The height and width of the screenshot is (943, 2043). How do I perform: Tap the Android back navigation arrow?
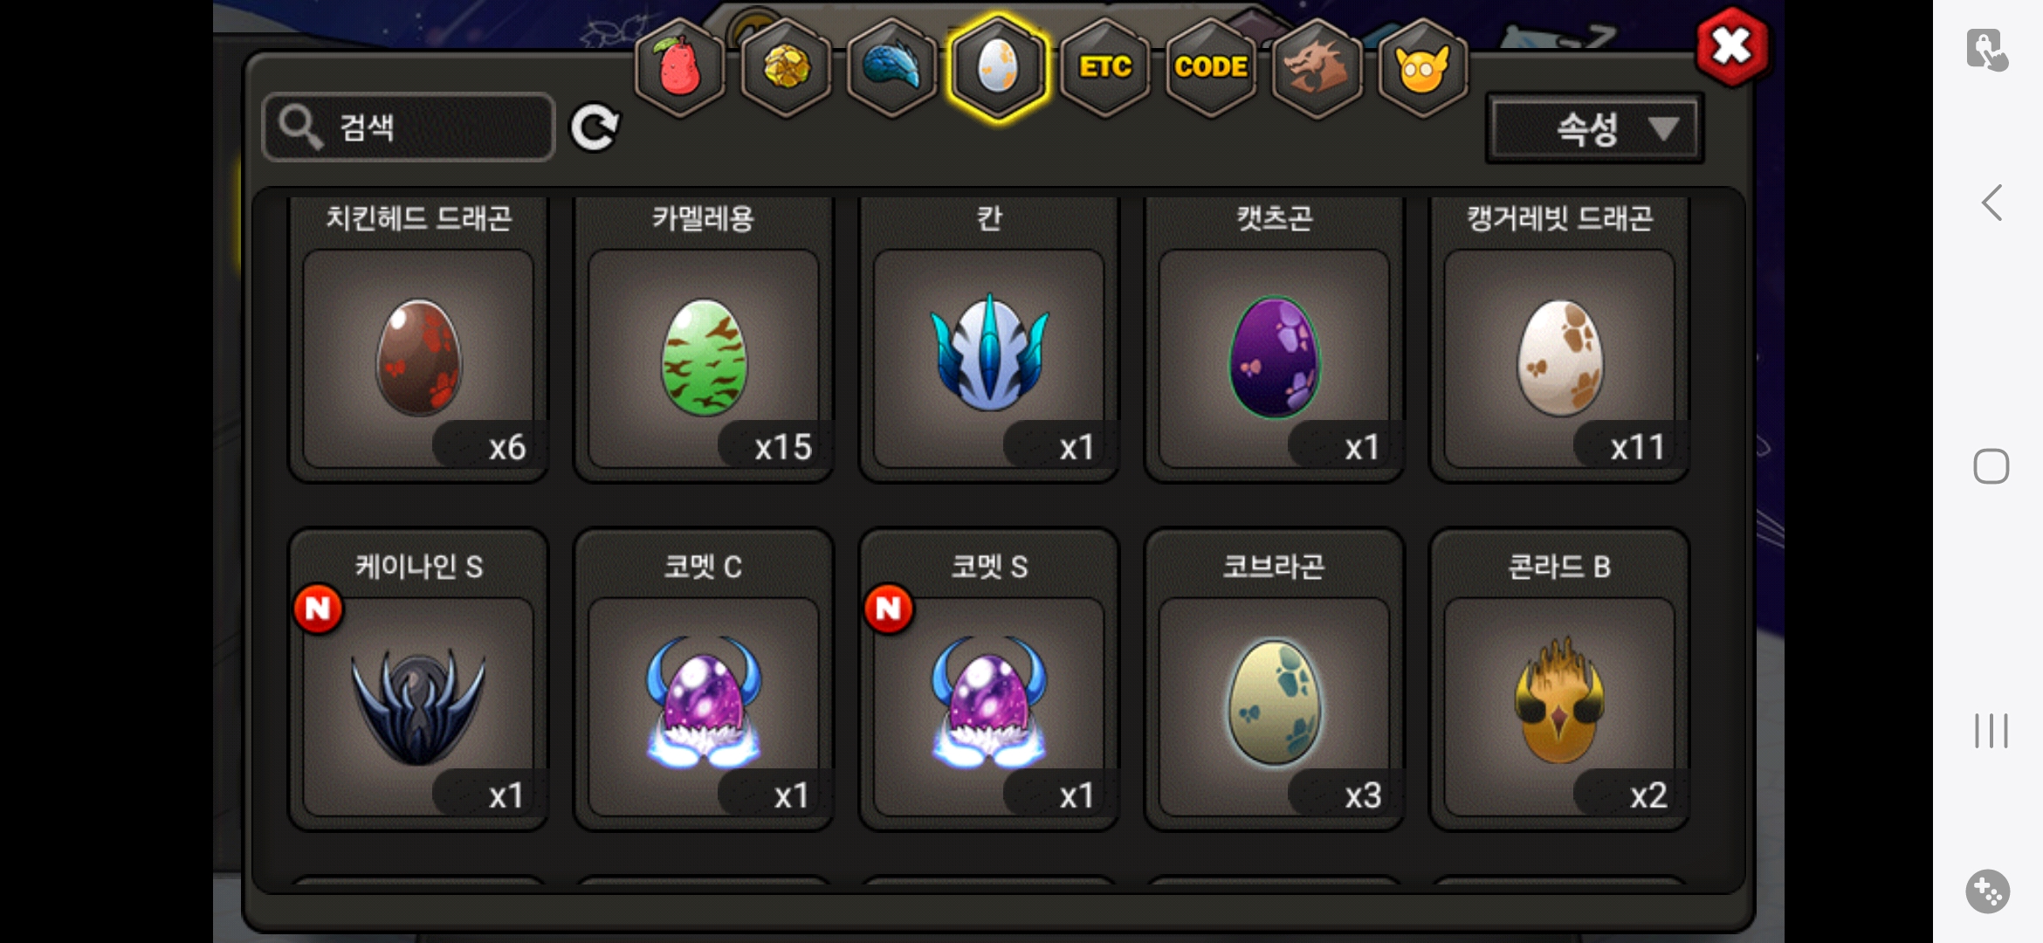click(x=1991, y=203)
